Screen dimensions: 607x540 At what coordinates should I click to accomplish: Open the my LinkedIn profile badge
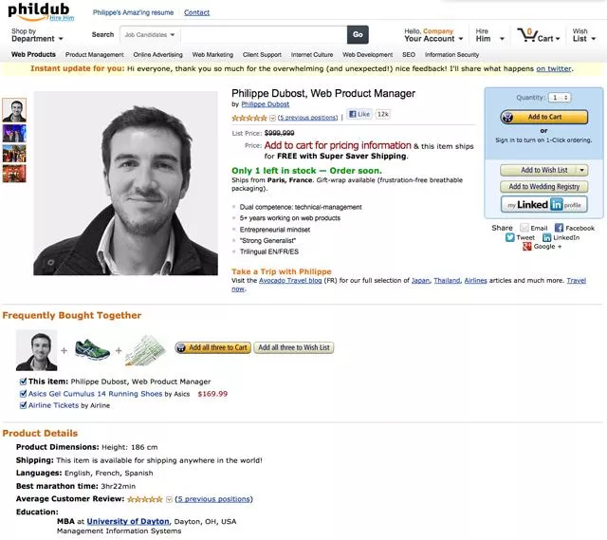543,205
